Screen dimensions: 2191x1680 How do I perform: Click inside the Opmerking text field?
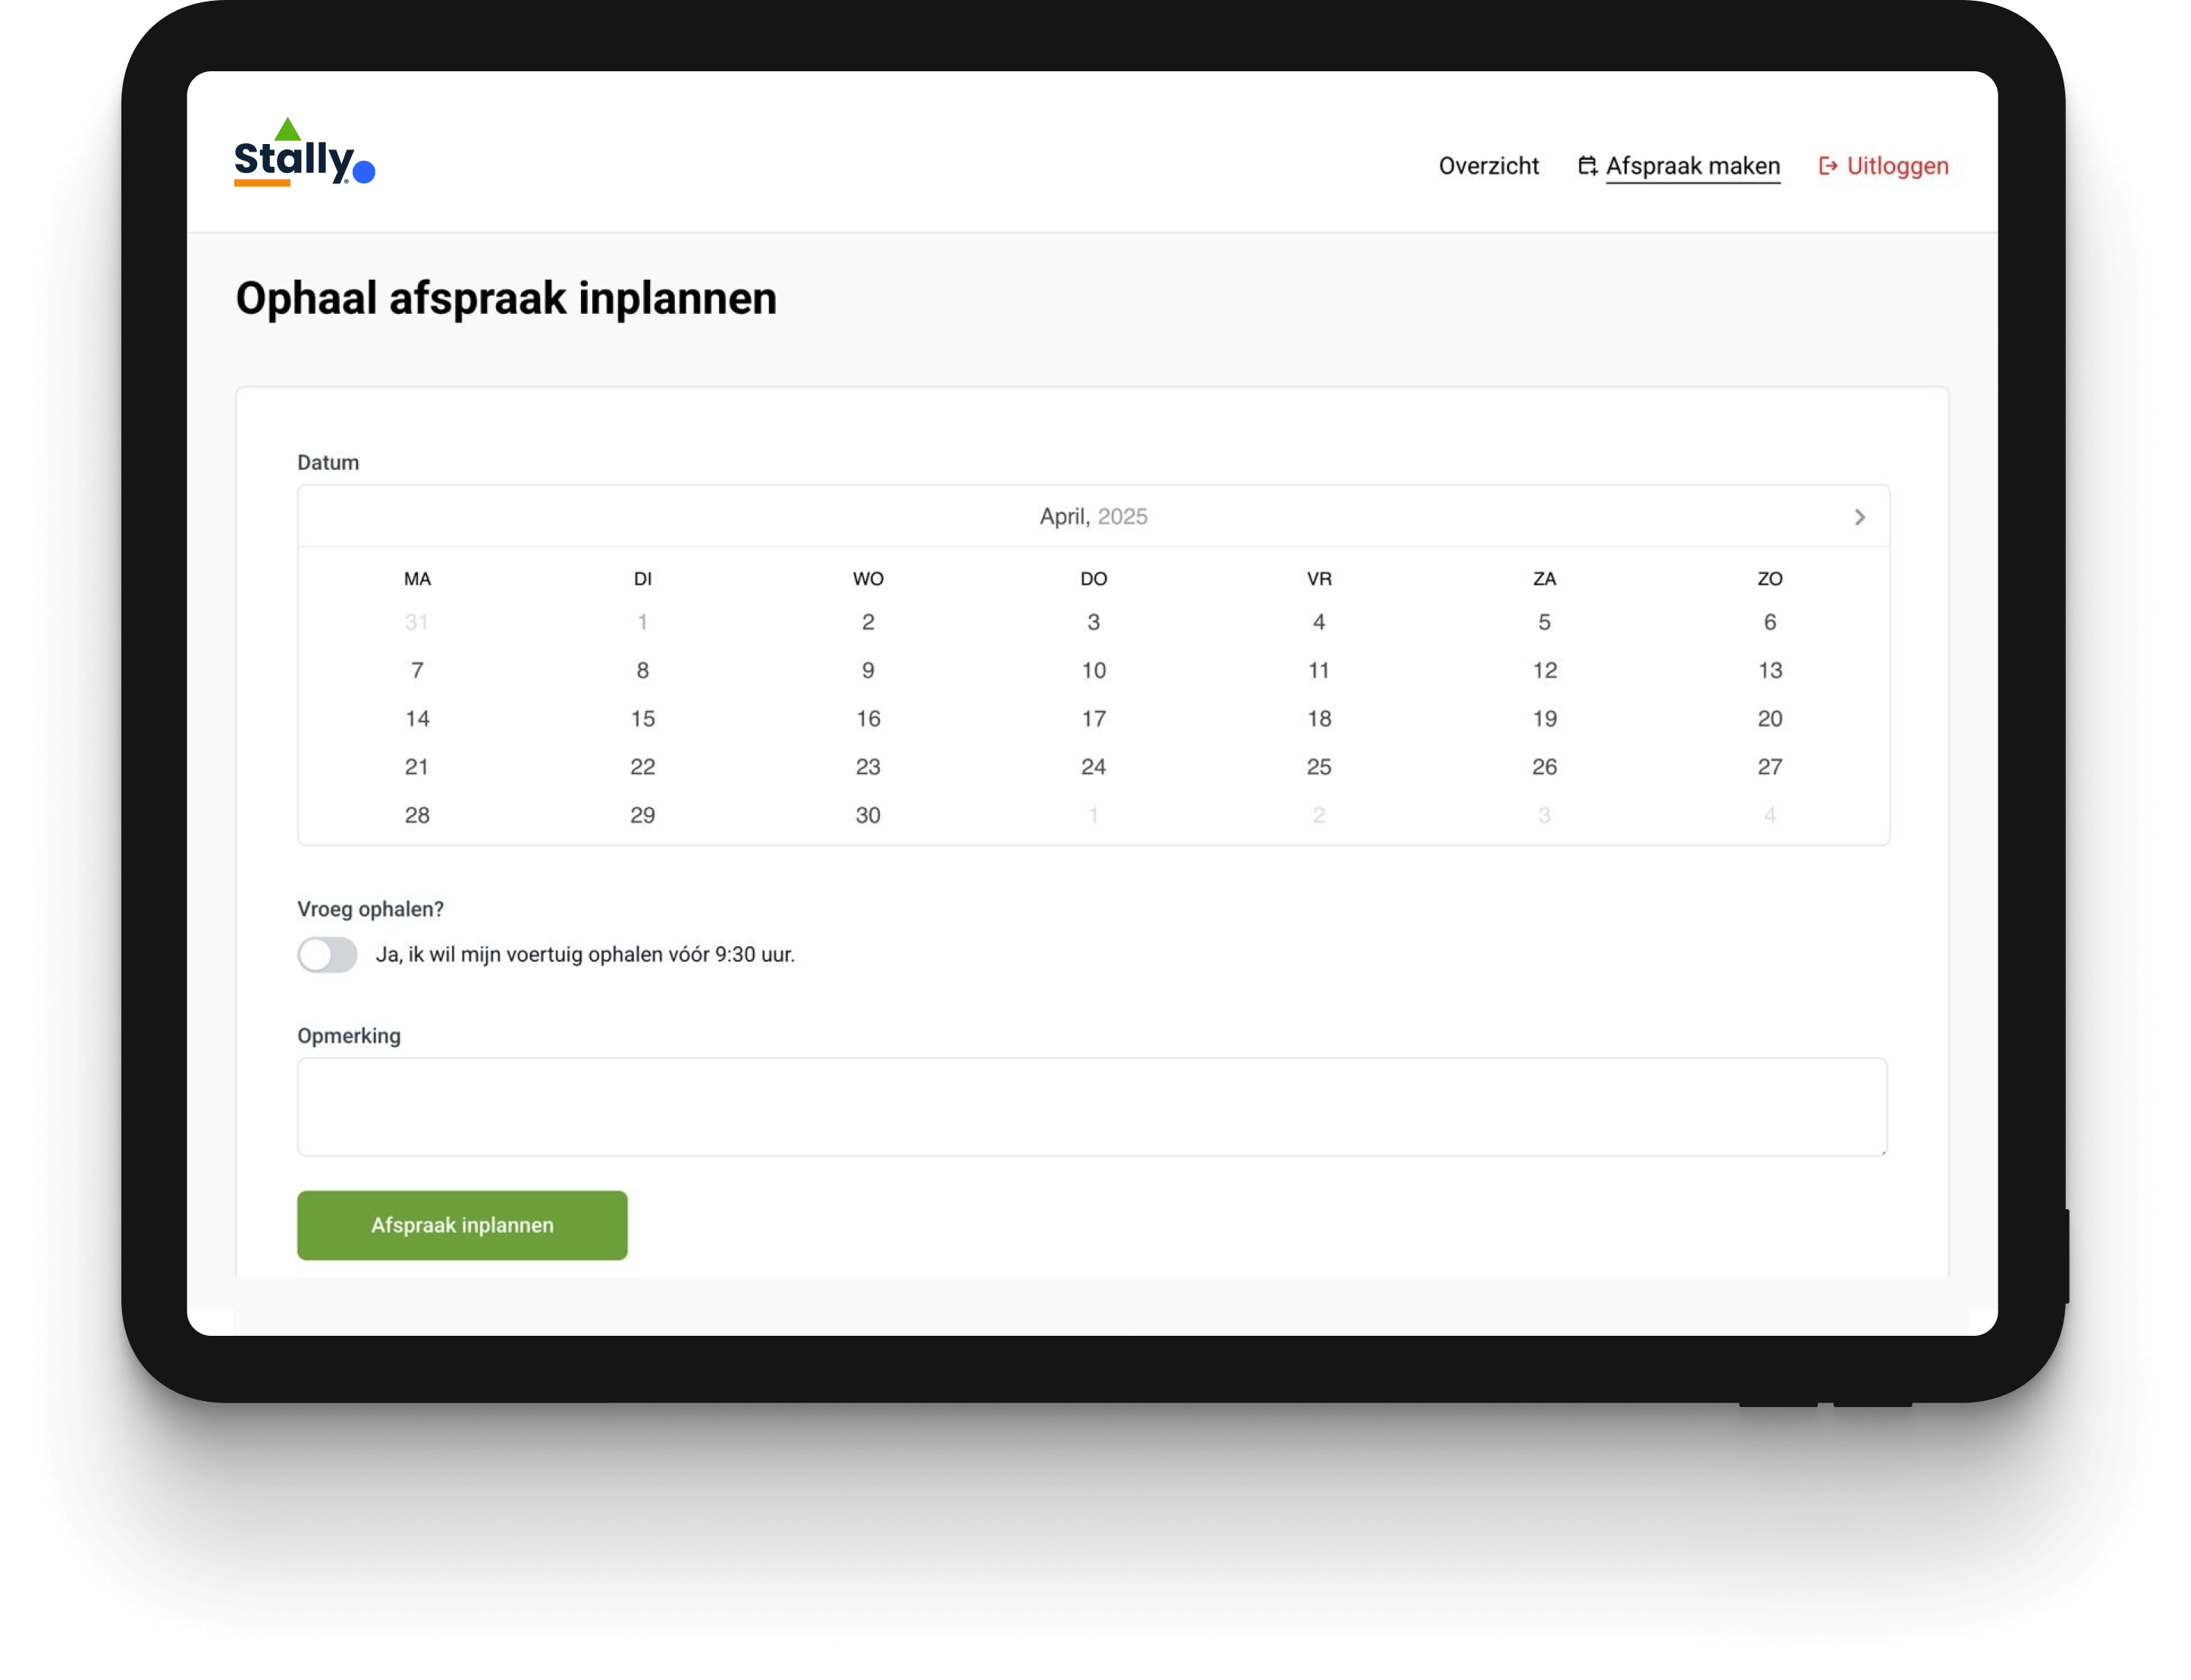point(1091,1107)
